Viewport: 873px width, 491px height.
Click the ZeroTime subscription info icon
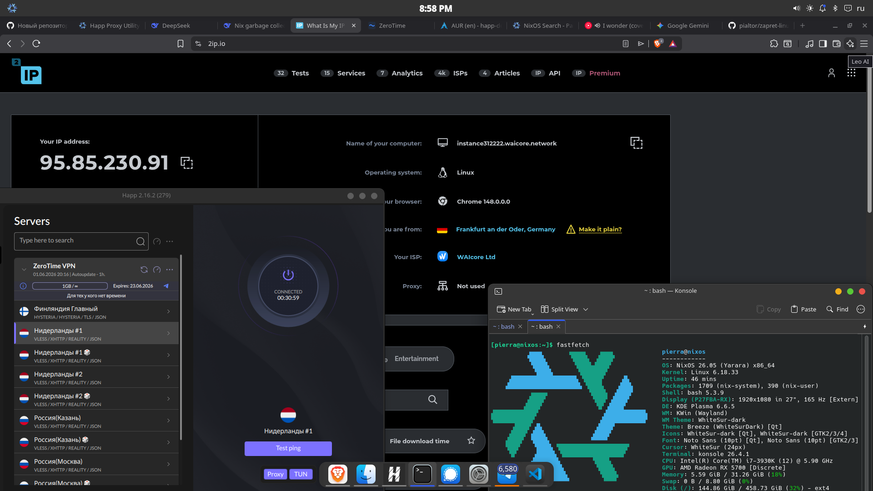click(x=23, y=286)
